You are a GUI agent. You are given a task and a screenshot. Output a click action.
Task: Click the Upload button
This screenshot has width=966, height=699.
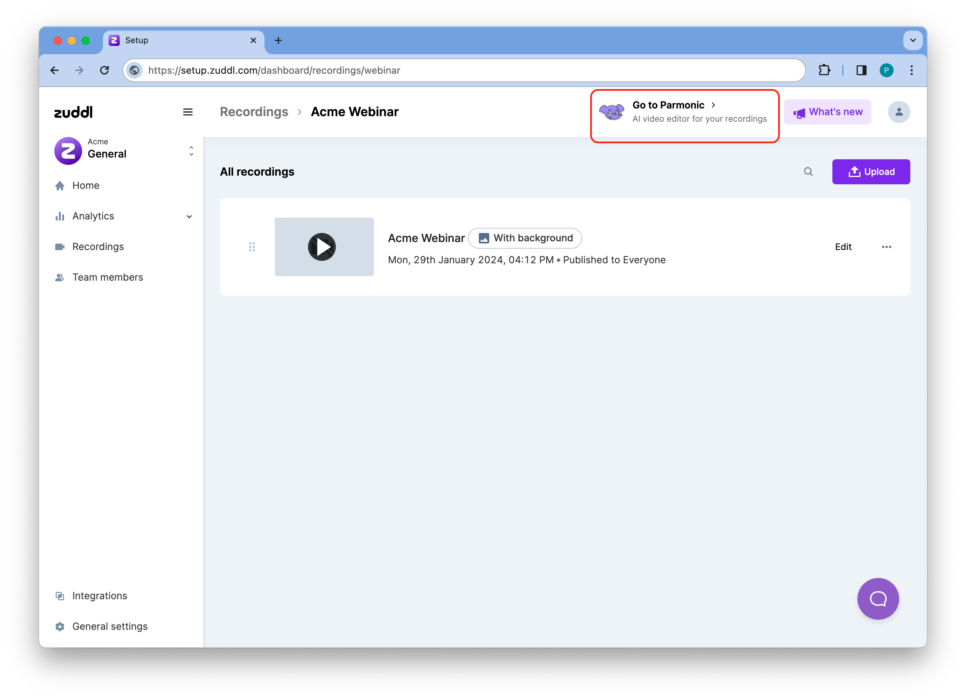coord(871,171)
